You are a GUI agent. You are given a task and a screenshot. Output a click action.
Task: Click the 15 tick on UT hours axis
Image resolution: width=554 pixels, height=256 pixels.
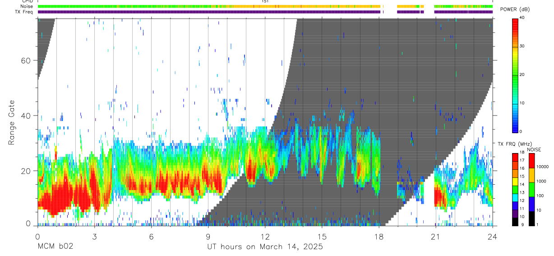[x=322, y=236]
